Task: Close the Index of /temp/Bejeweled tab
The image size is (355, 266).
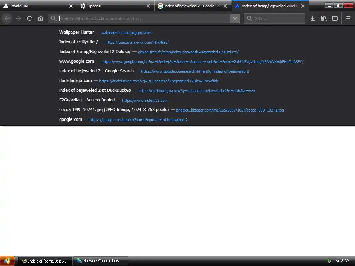Action: pos(303,6)
